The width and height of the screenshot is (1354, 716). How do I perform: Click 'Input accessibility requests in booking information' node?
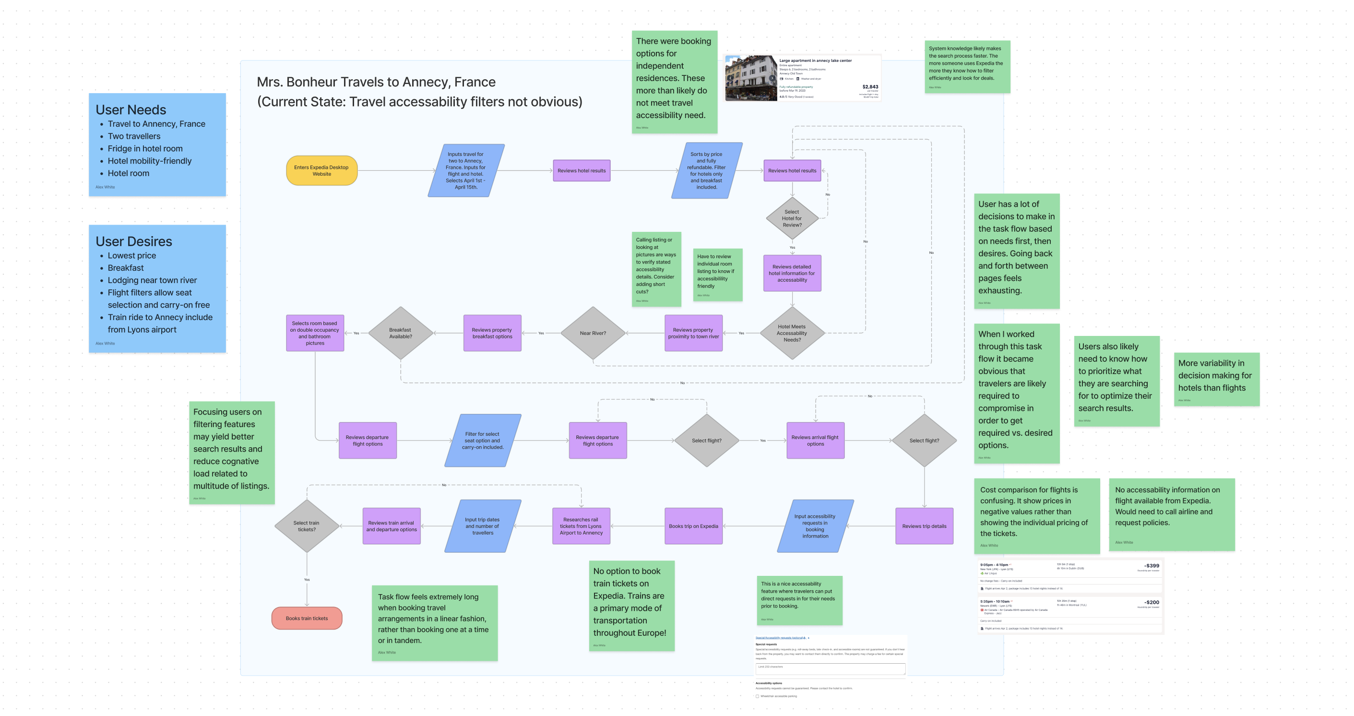pos(815,526)
